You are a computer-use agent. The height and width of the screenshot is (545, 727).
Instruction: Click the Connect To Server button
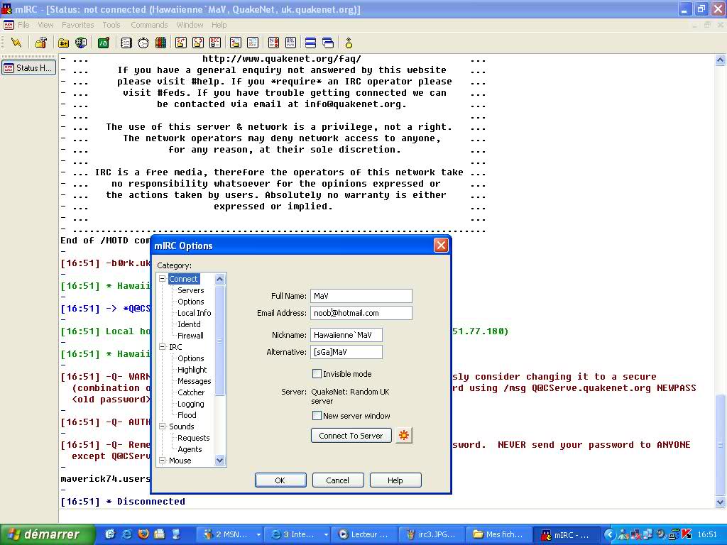point(351,436)
